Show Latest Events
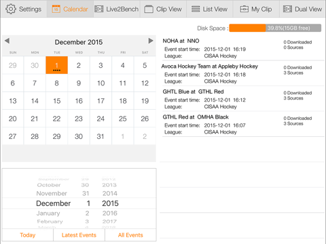Viewport: 326px width, 244px height. 79,235
